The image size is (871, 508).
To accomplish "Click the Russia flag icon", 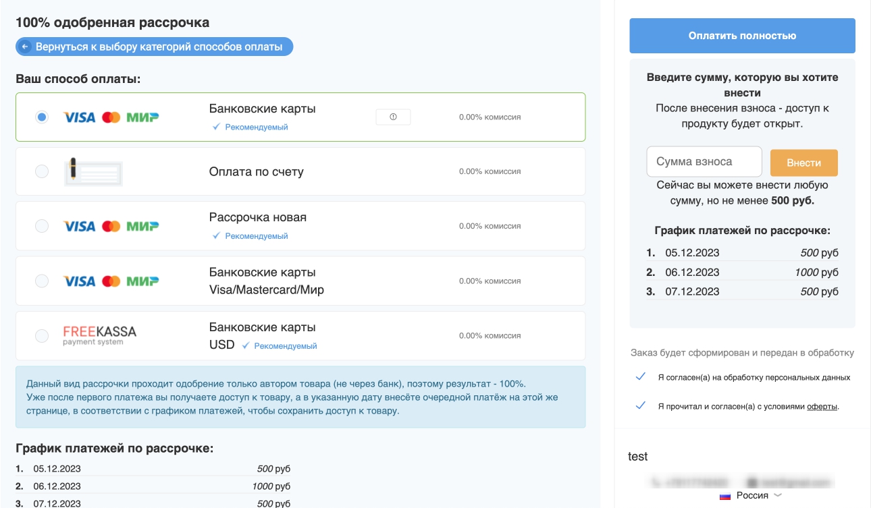I will (725, 496).
